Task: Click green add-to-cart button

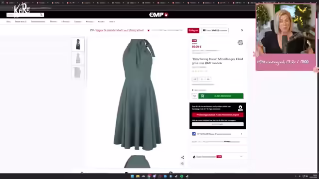Action: pyautogui.click(x=221, y=96)
